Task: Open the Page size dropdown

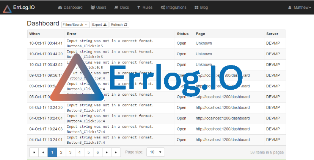Action: point(155,152)
